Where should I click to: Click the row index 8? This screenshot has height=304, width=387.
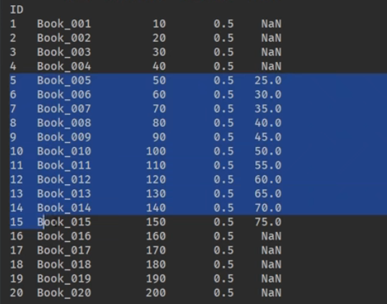tap(13, 123)
